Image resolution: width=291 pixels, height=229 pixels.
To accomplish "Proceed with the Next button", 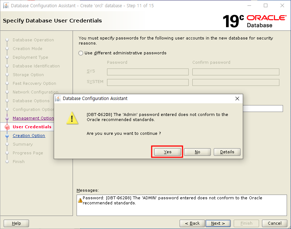I will tap(218, 223).
